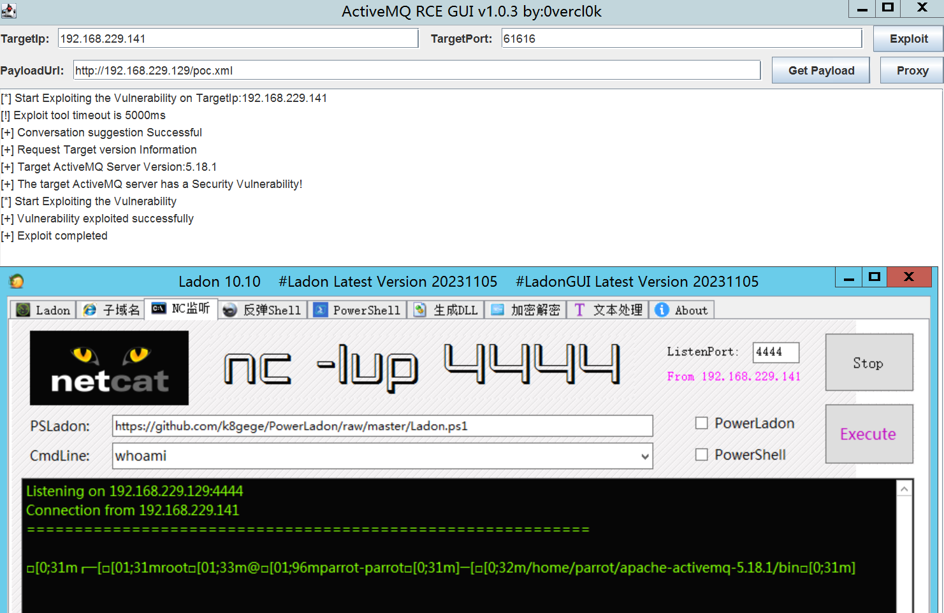Screen dimensions: 944x613
Task: Click the Get Payload button
Action: (x=821, y=70)
